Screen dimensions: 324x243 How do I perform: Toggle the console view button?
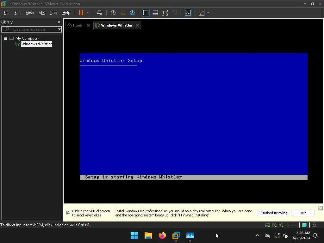click(188, 13)
